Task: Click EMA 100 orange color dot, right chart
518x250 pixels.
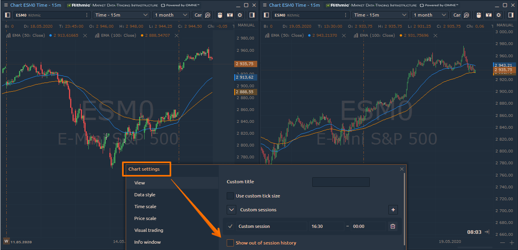Action: pos(401,36)
